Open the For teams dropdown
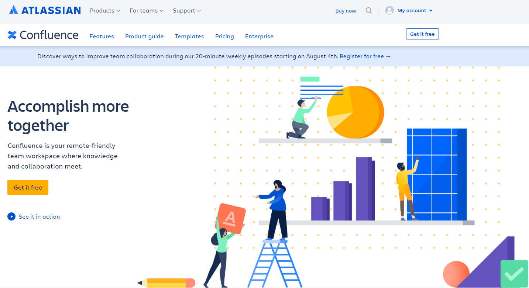This screenshot has height=288, width=529. tap(146, 11)
